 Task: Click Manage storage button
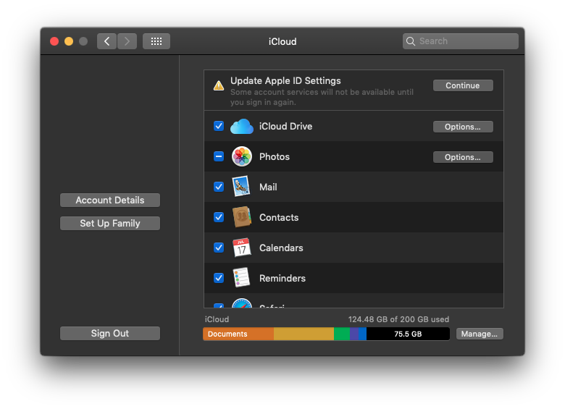pos(480,334)
